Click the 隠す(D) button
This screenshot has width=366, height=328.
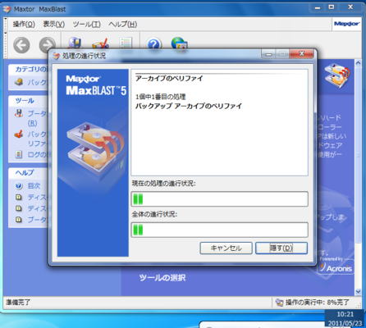pyautogui.click(x=281, y=248)
